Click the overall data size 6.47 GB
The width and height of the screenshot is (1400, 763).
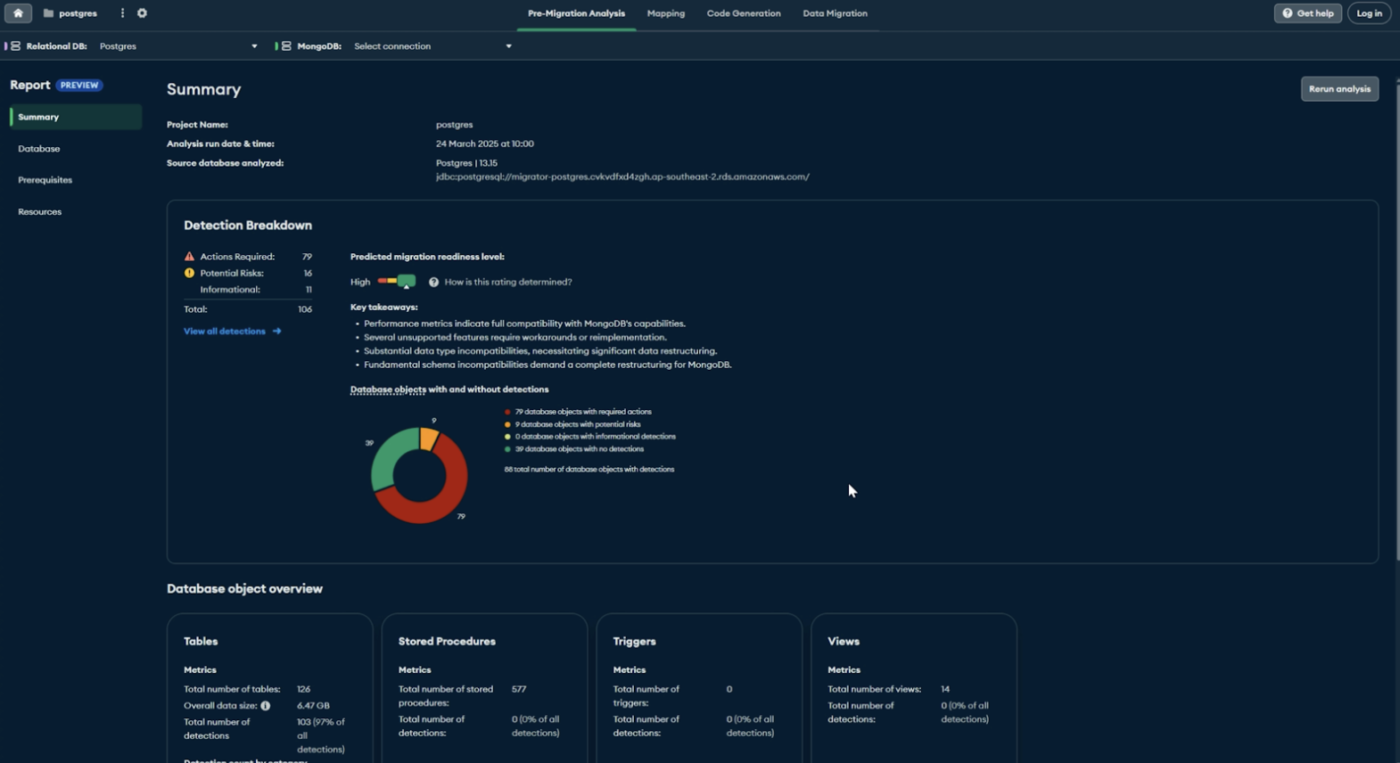[313, 706]
